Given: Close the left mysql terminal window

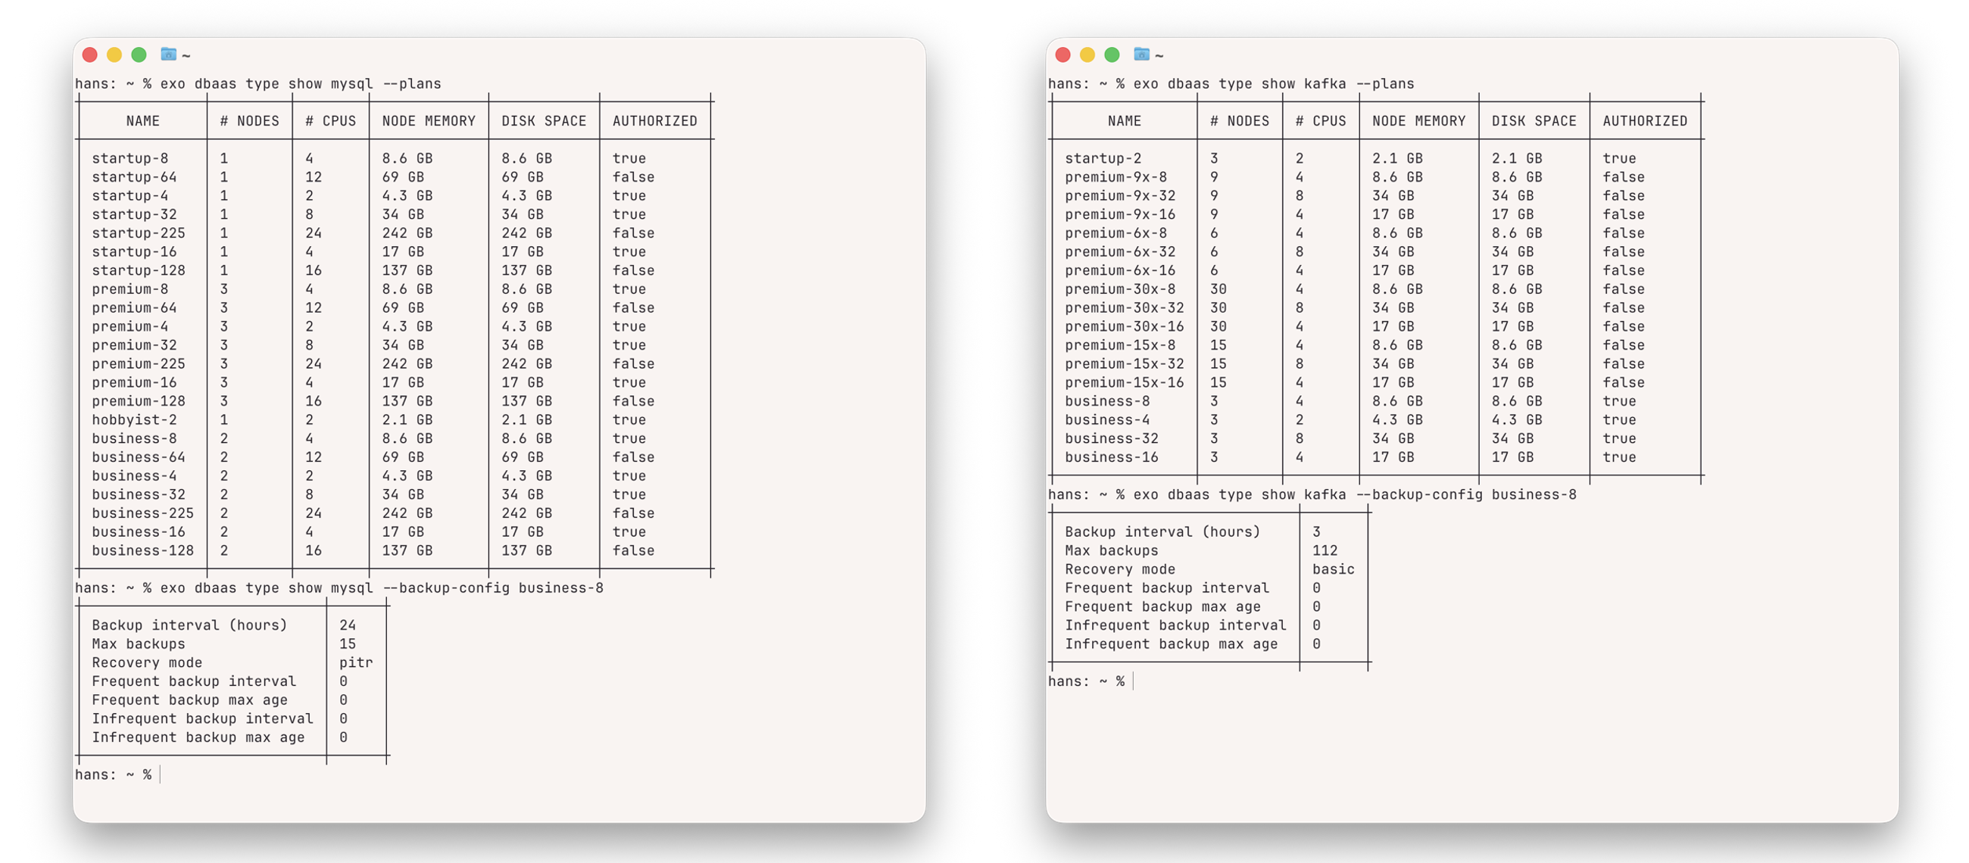Looking at the screenshot, I should point(89,55).
